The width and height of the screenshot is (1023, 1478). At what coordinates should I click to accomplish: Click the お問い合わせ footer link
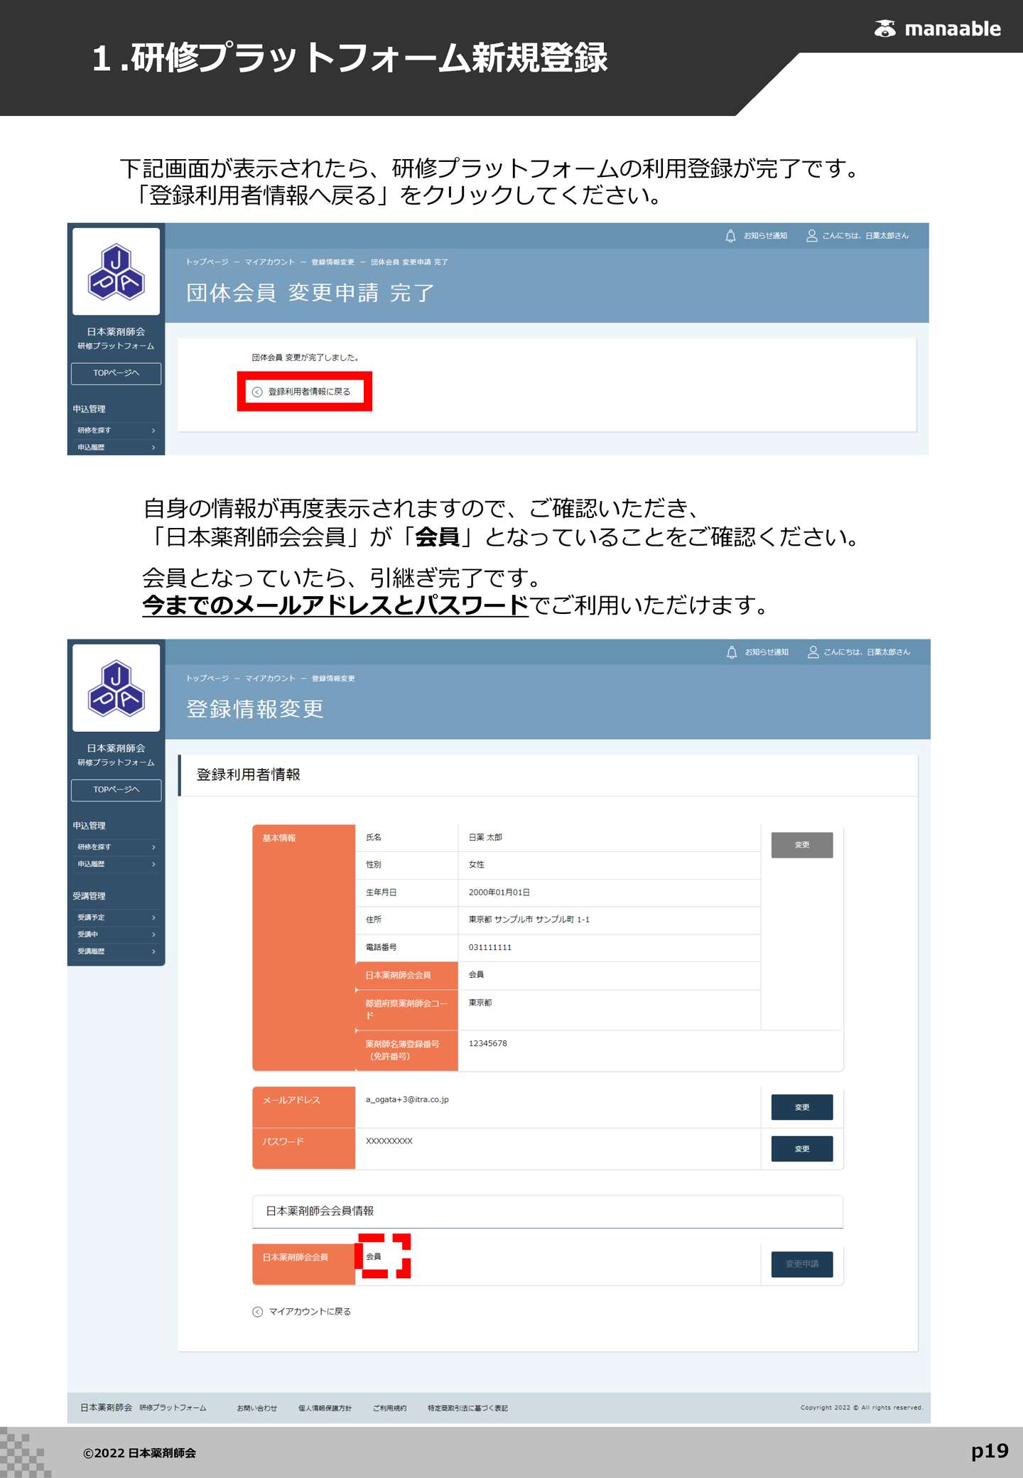point(256,1408)
